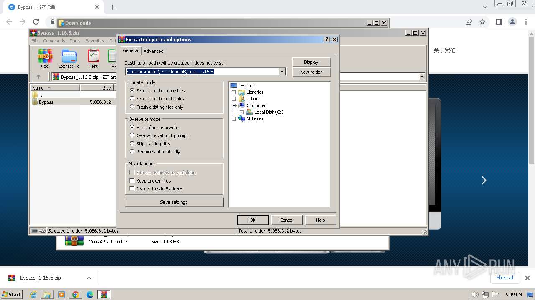535x300 pixels.
Task: Open Internet Explorer from the taskbar
Action: pyautogui.click(x=33, y=295)
